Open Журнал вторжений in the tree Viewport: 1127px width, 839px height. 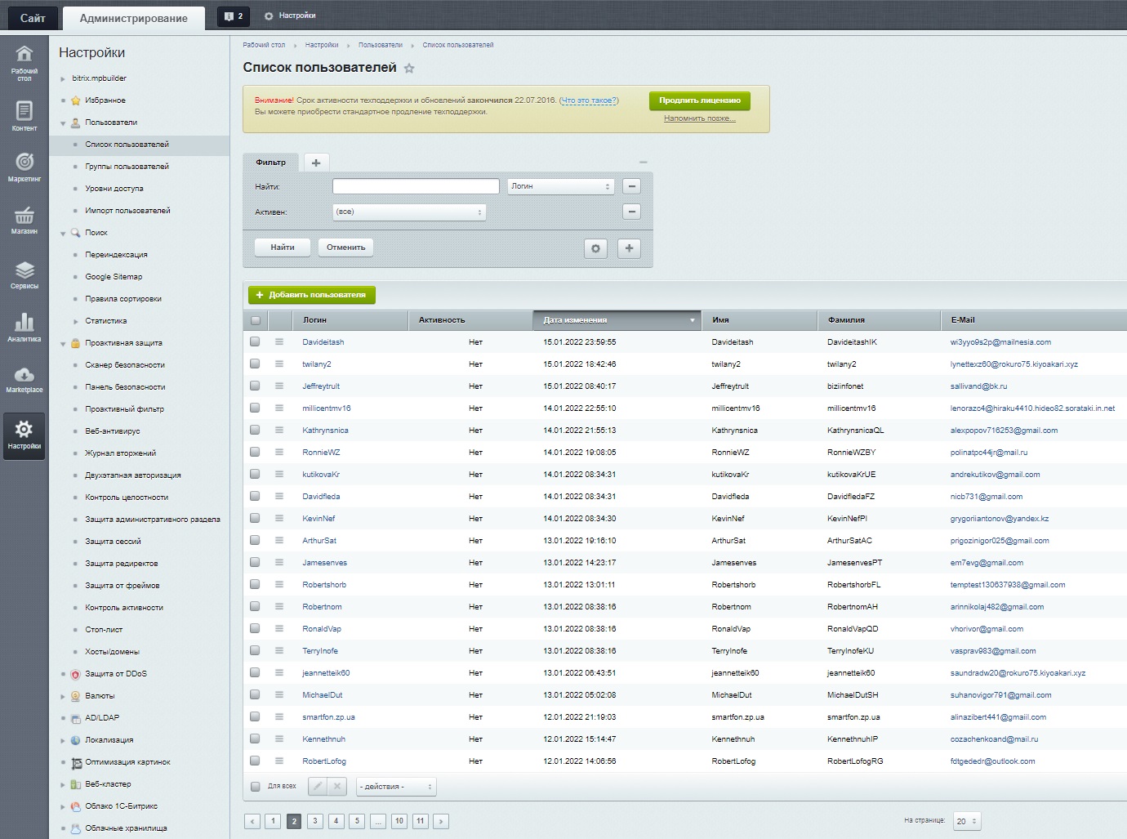coord(121,453)
